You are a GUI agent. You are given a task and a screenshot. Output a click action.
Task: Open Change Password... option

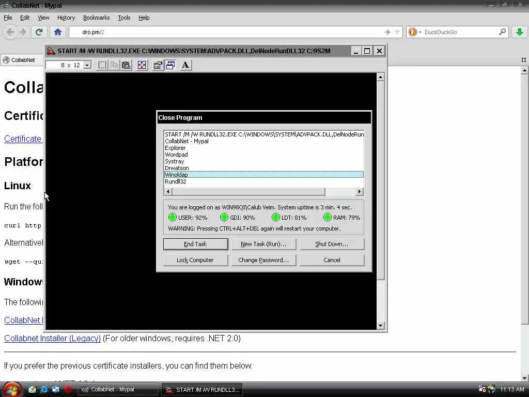point(263,260)
